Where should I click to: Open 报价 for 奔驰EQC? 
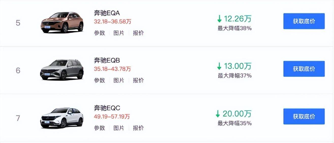coord(138,128)
